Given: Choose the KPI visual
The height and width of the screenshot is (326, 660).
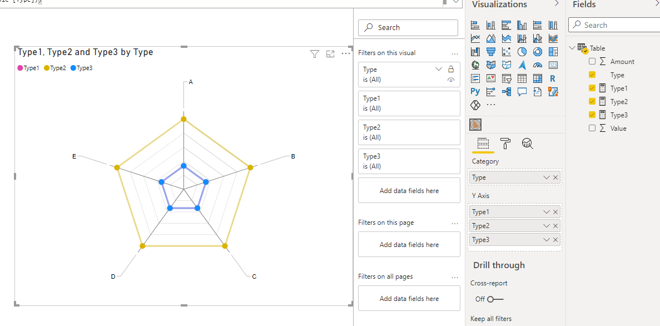Looking at the screenshot, I should pos(491,78).
